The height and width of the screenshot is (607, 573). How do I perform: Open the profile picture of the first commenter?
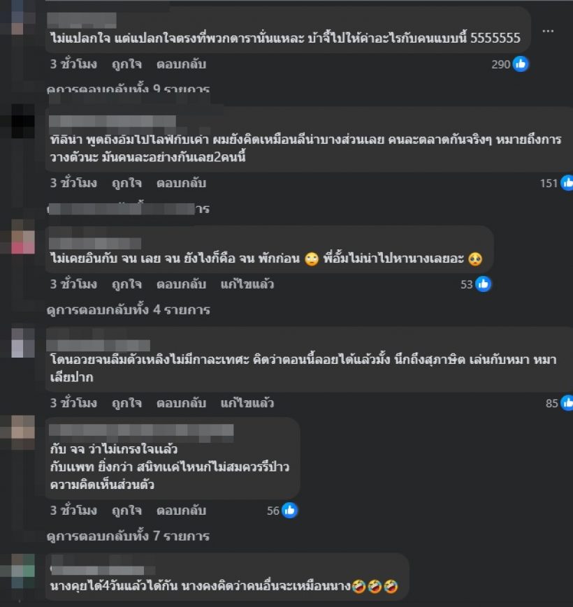17,17
